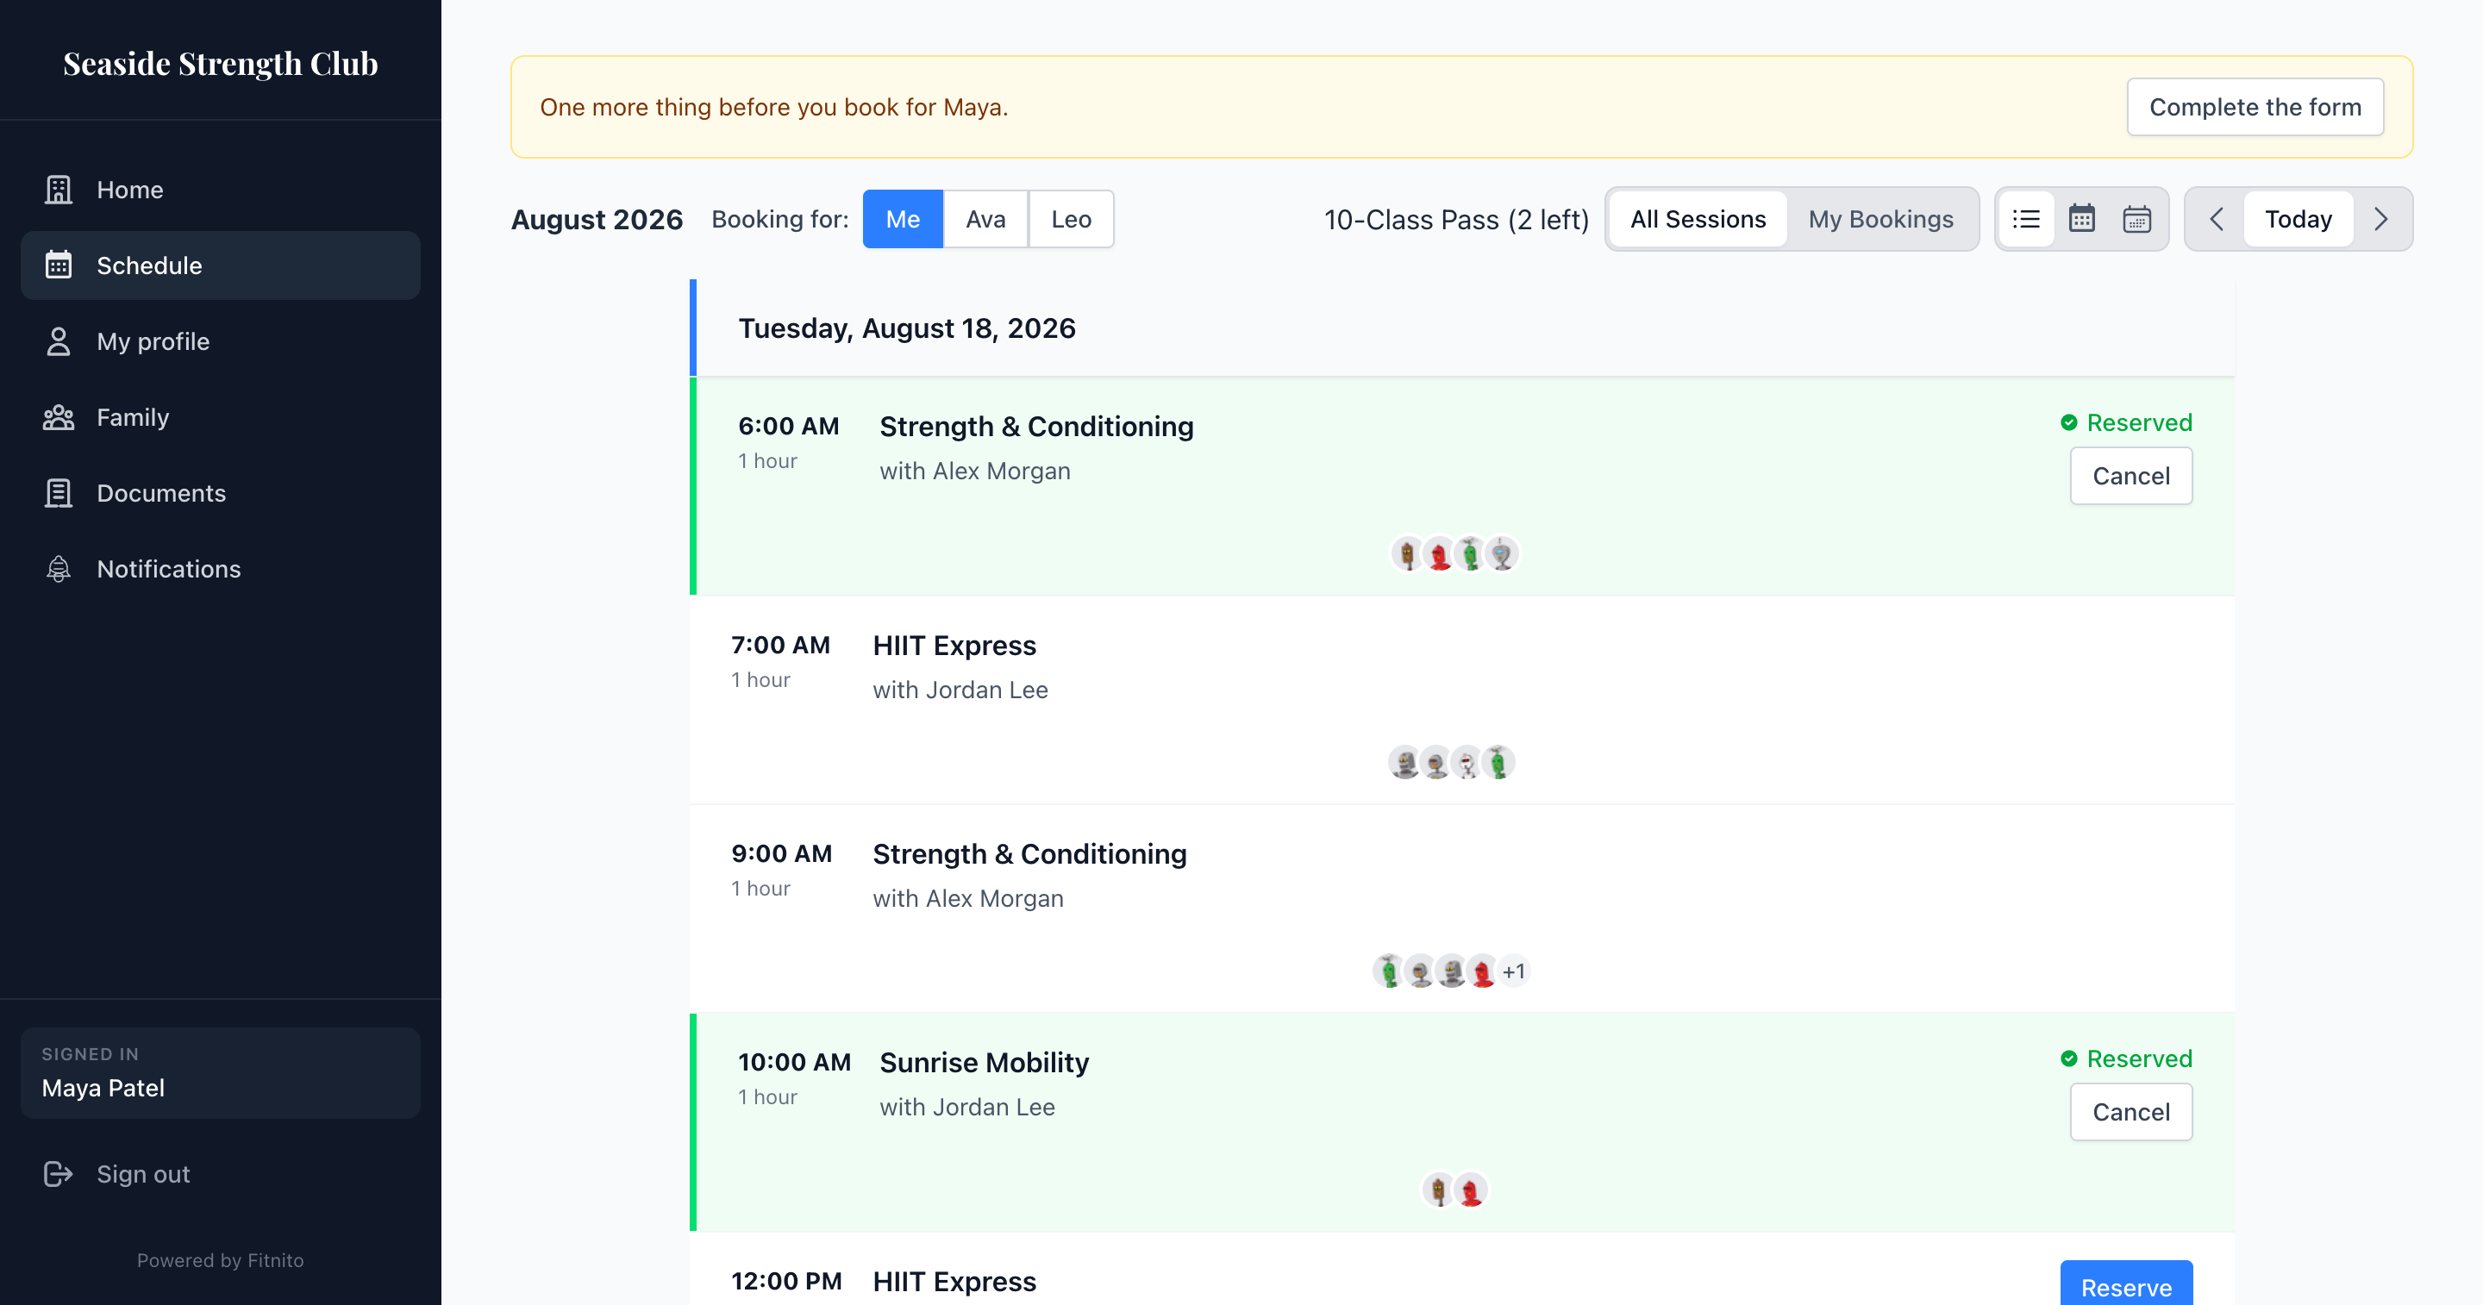Select Me as booking target
Viewport: 2483px width, 1305px height.
coord(902,219)
